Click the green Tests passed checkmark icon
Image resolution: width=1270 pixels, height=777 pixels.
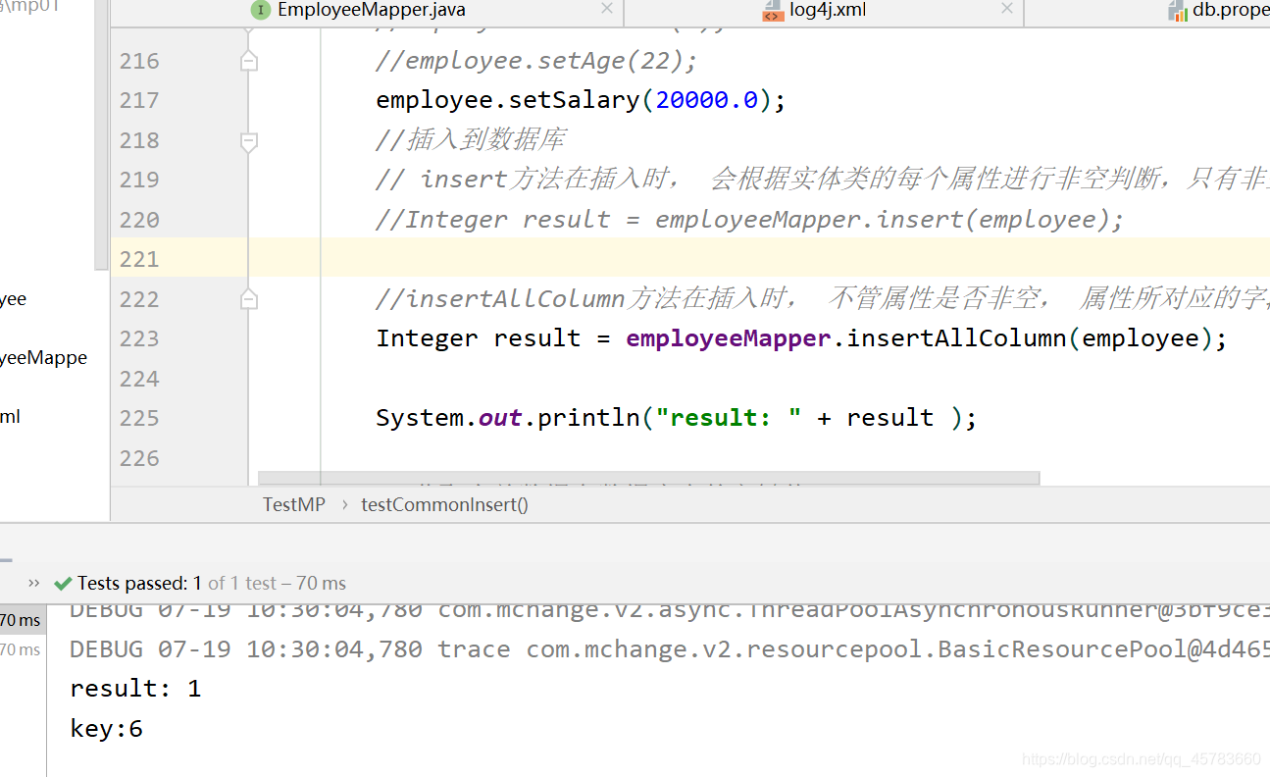pos(63,584)
